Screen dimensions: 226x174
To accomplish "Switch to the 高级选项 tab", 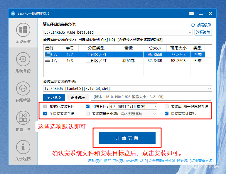I will coord(54,98).
